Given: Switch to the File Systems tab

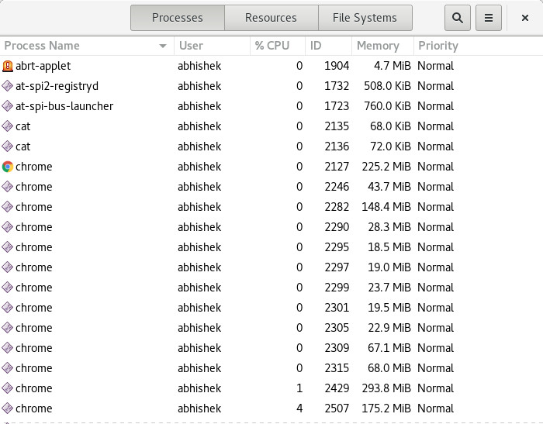Looking at the screenshot, I should [365, 18].
